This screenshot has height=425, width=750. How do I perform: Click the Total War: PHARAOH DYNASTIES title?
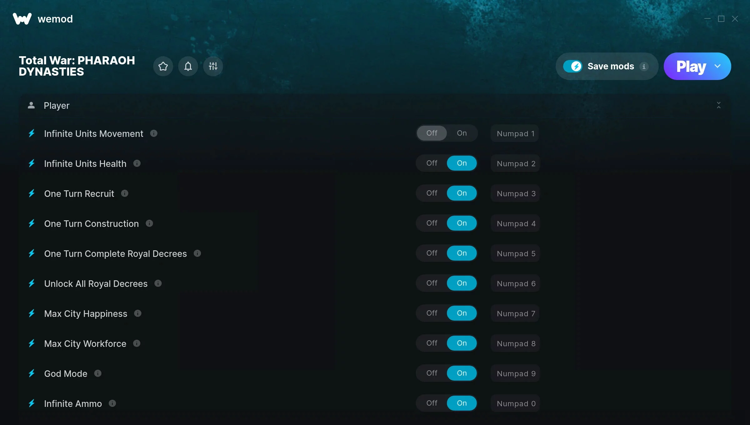coord(77,66)
